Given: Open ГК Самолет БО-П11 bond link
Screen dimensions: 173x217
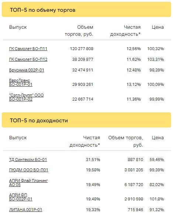Looking at the screenshot, I should pos(28,49).
